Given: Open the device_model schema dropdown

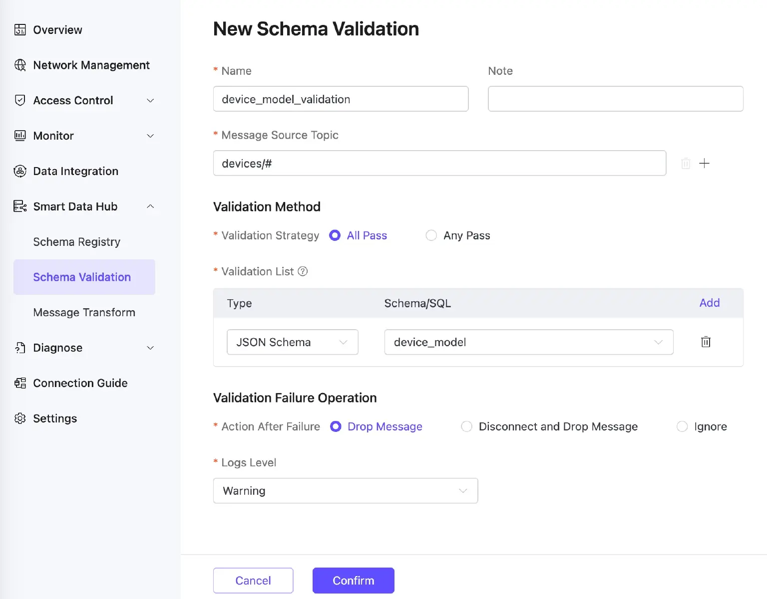Looking at the screenshot, I should [x=529, y=342].
